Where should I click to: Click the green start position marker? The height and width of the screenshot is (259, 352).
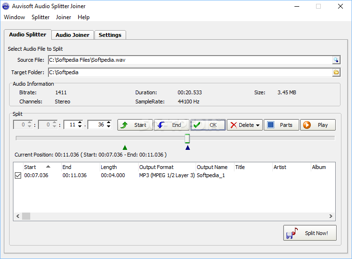click(x=125, y=147)
